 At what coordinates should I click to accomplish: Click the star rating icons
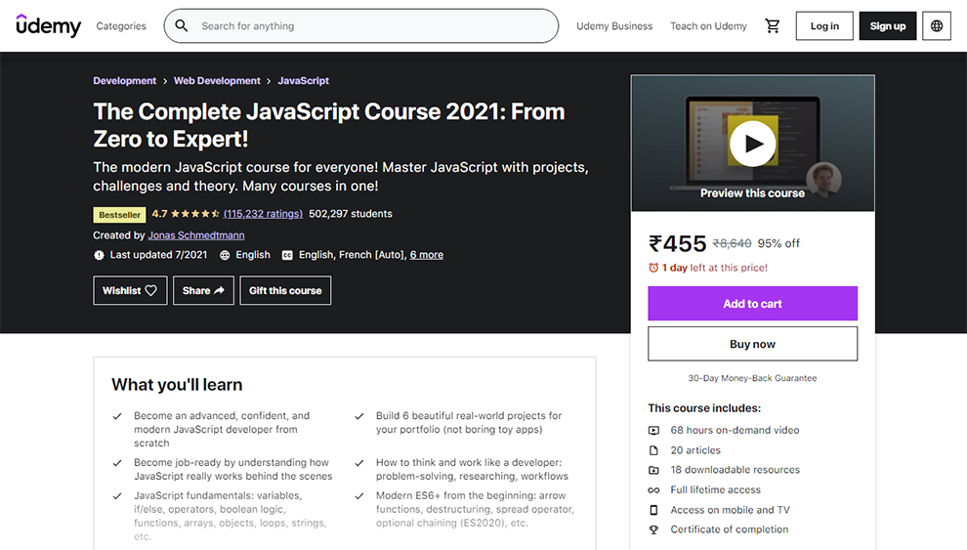click(195, 214)
